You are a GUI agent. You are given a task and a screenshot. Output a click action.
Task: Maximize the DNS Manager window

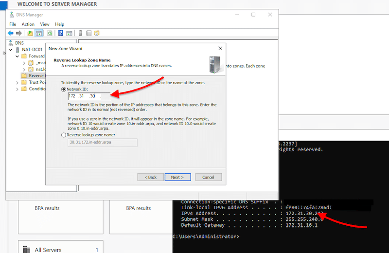point(253,15)
